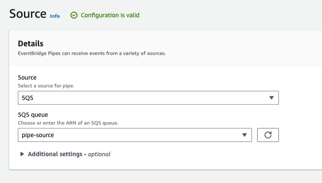Click the EventBridge Pipes description sentence
The height and width of the screenshot is (183, 322).
coord(92,53)
